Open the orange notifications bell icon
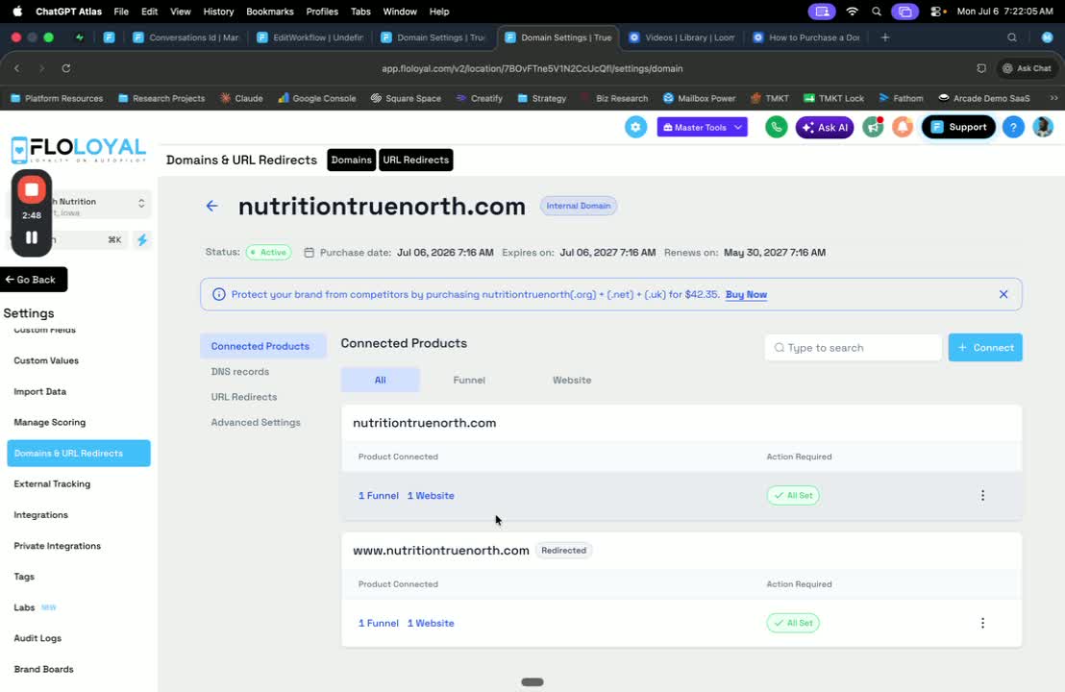This screenshot has width=1065, height=692. pyautogui.click(x=903, y=127)
